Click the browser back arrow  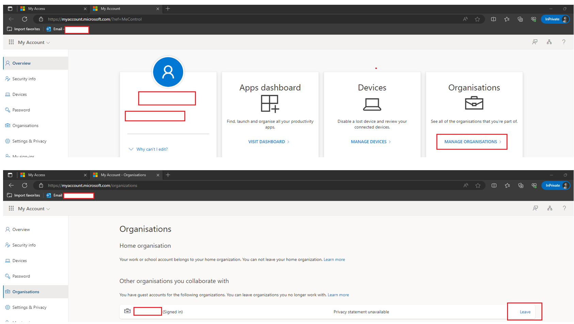(11, 19)
